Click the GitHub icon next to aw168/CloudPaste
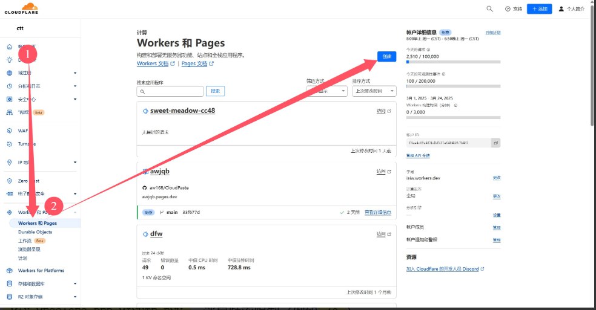The image size is (596, 310). (144, 188)
